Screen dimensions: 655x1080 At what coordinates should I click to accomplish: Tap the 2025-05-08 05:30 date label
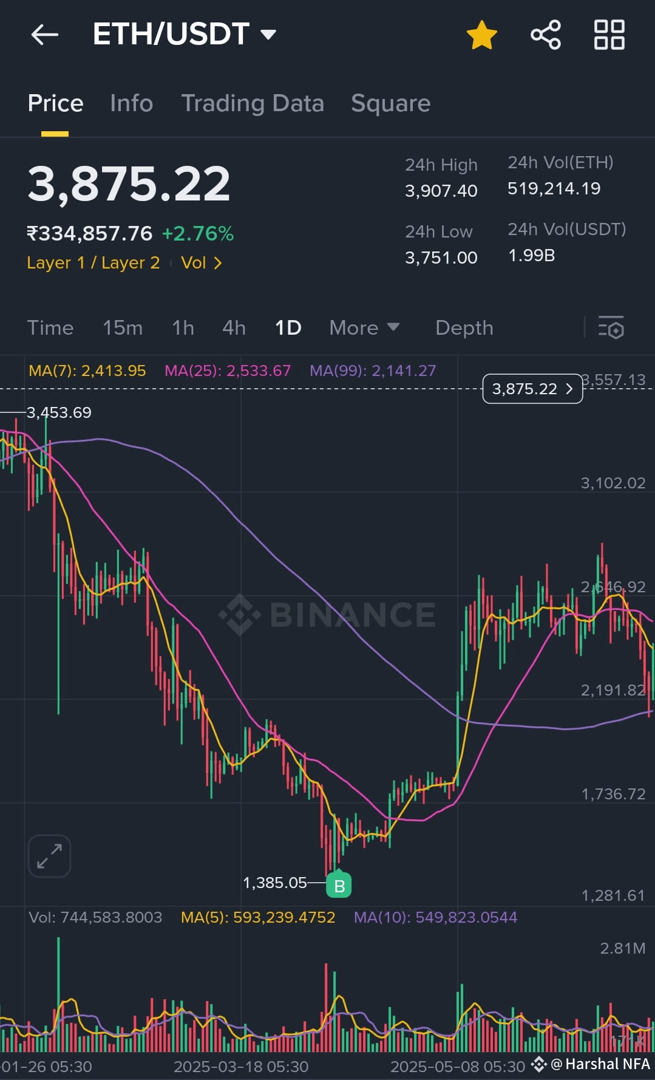tap(458, 1067)
